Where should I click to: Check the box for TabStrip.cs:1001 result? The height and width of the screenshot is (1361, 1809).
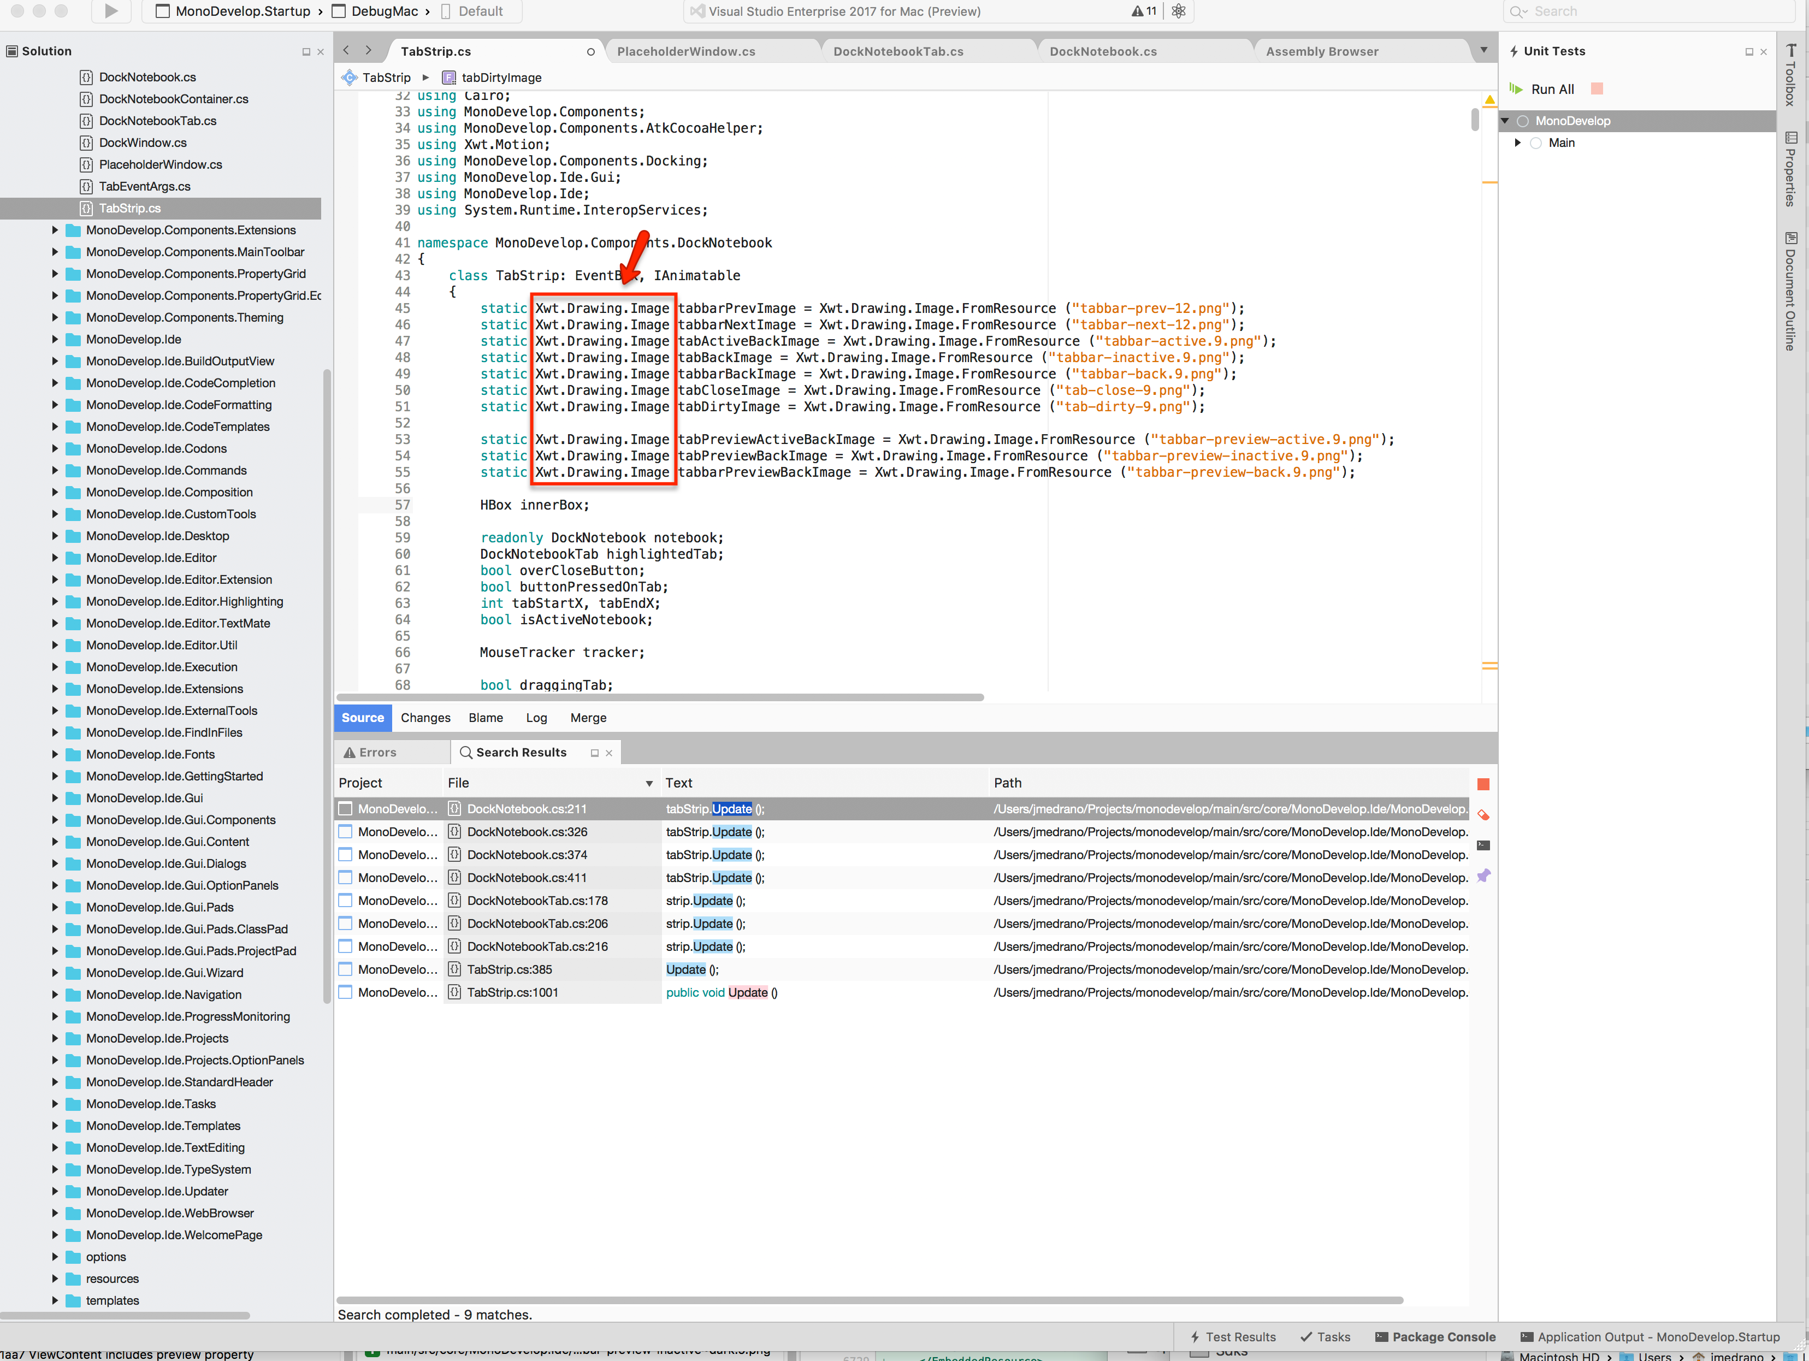[x=345, y=992]
